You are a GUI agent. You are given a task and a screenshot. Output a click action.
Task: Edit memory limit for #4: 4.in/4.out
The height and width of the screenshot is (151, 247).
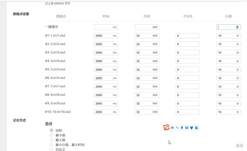pyautogui.click(x=147, y=61)
